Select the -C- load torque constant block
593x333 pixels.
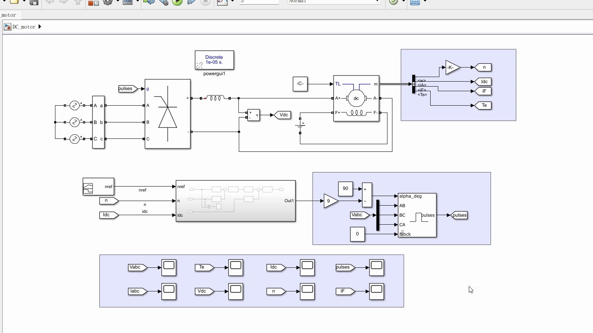(x=300, y=84)
